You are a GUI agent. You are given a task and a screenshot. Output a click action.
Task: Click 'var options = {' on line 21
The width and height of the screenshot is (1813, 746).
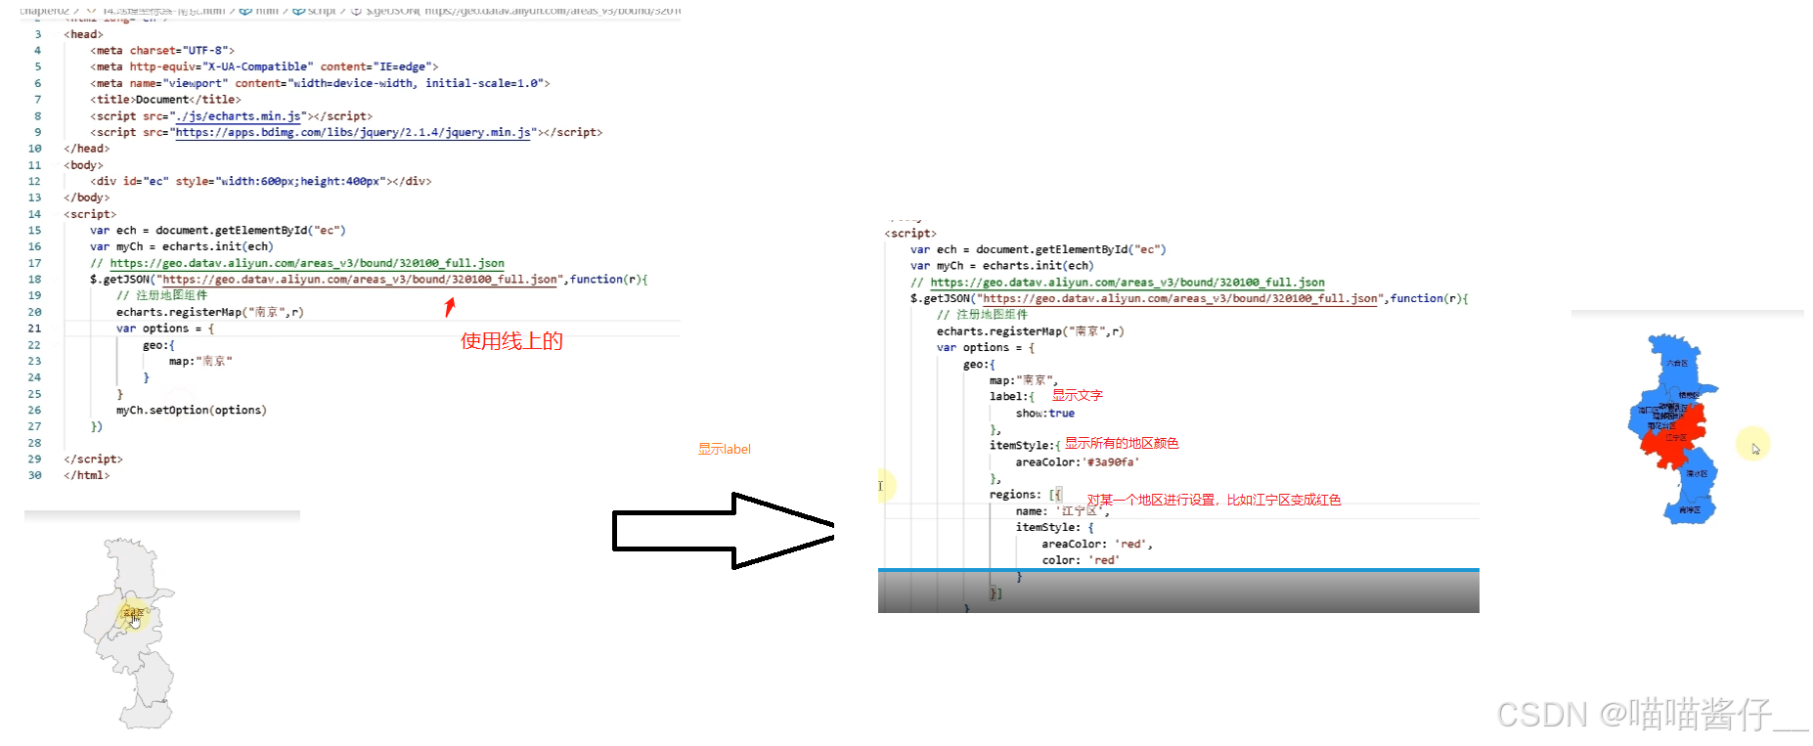click(x=165, y=329)
